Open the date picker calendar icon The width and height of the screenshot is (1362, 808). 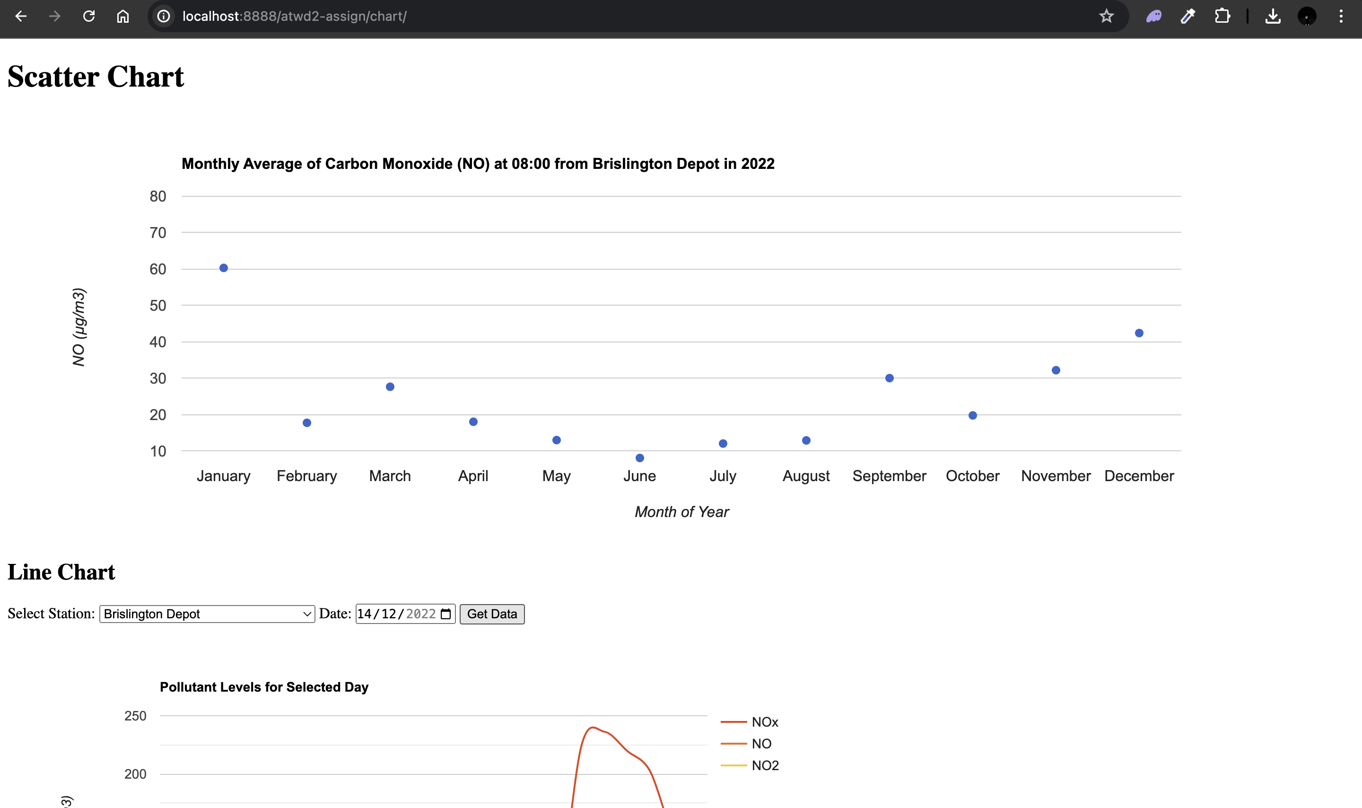point(445,614)
